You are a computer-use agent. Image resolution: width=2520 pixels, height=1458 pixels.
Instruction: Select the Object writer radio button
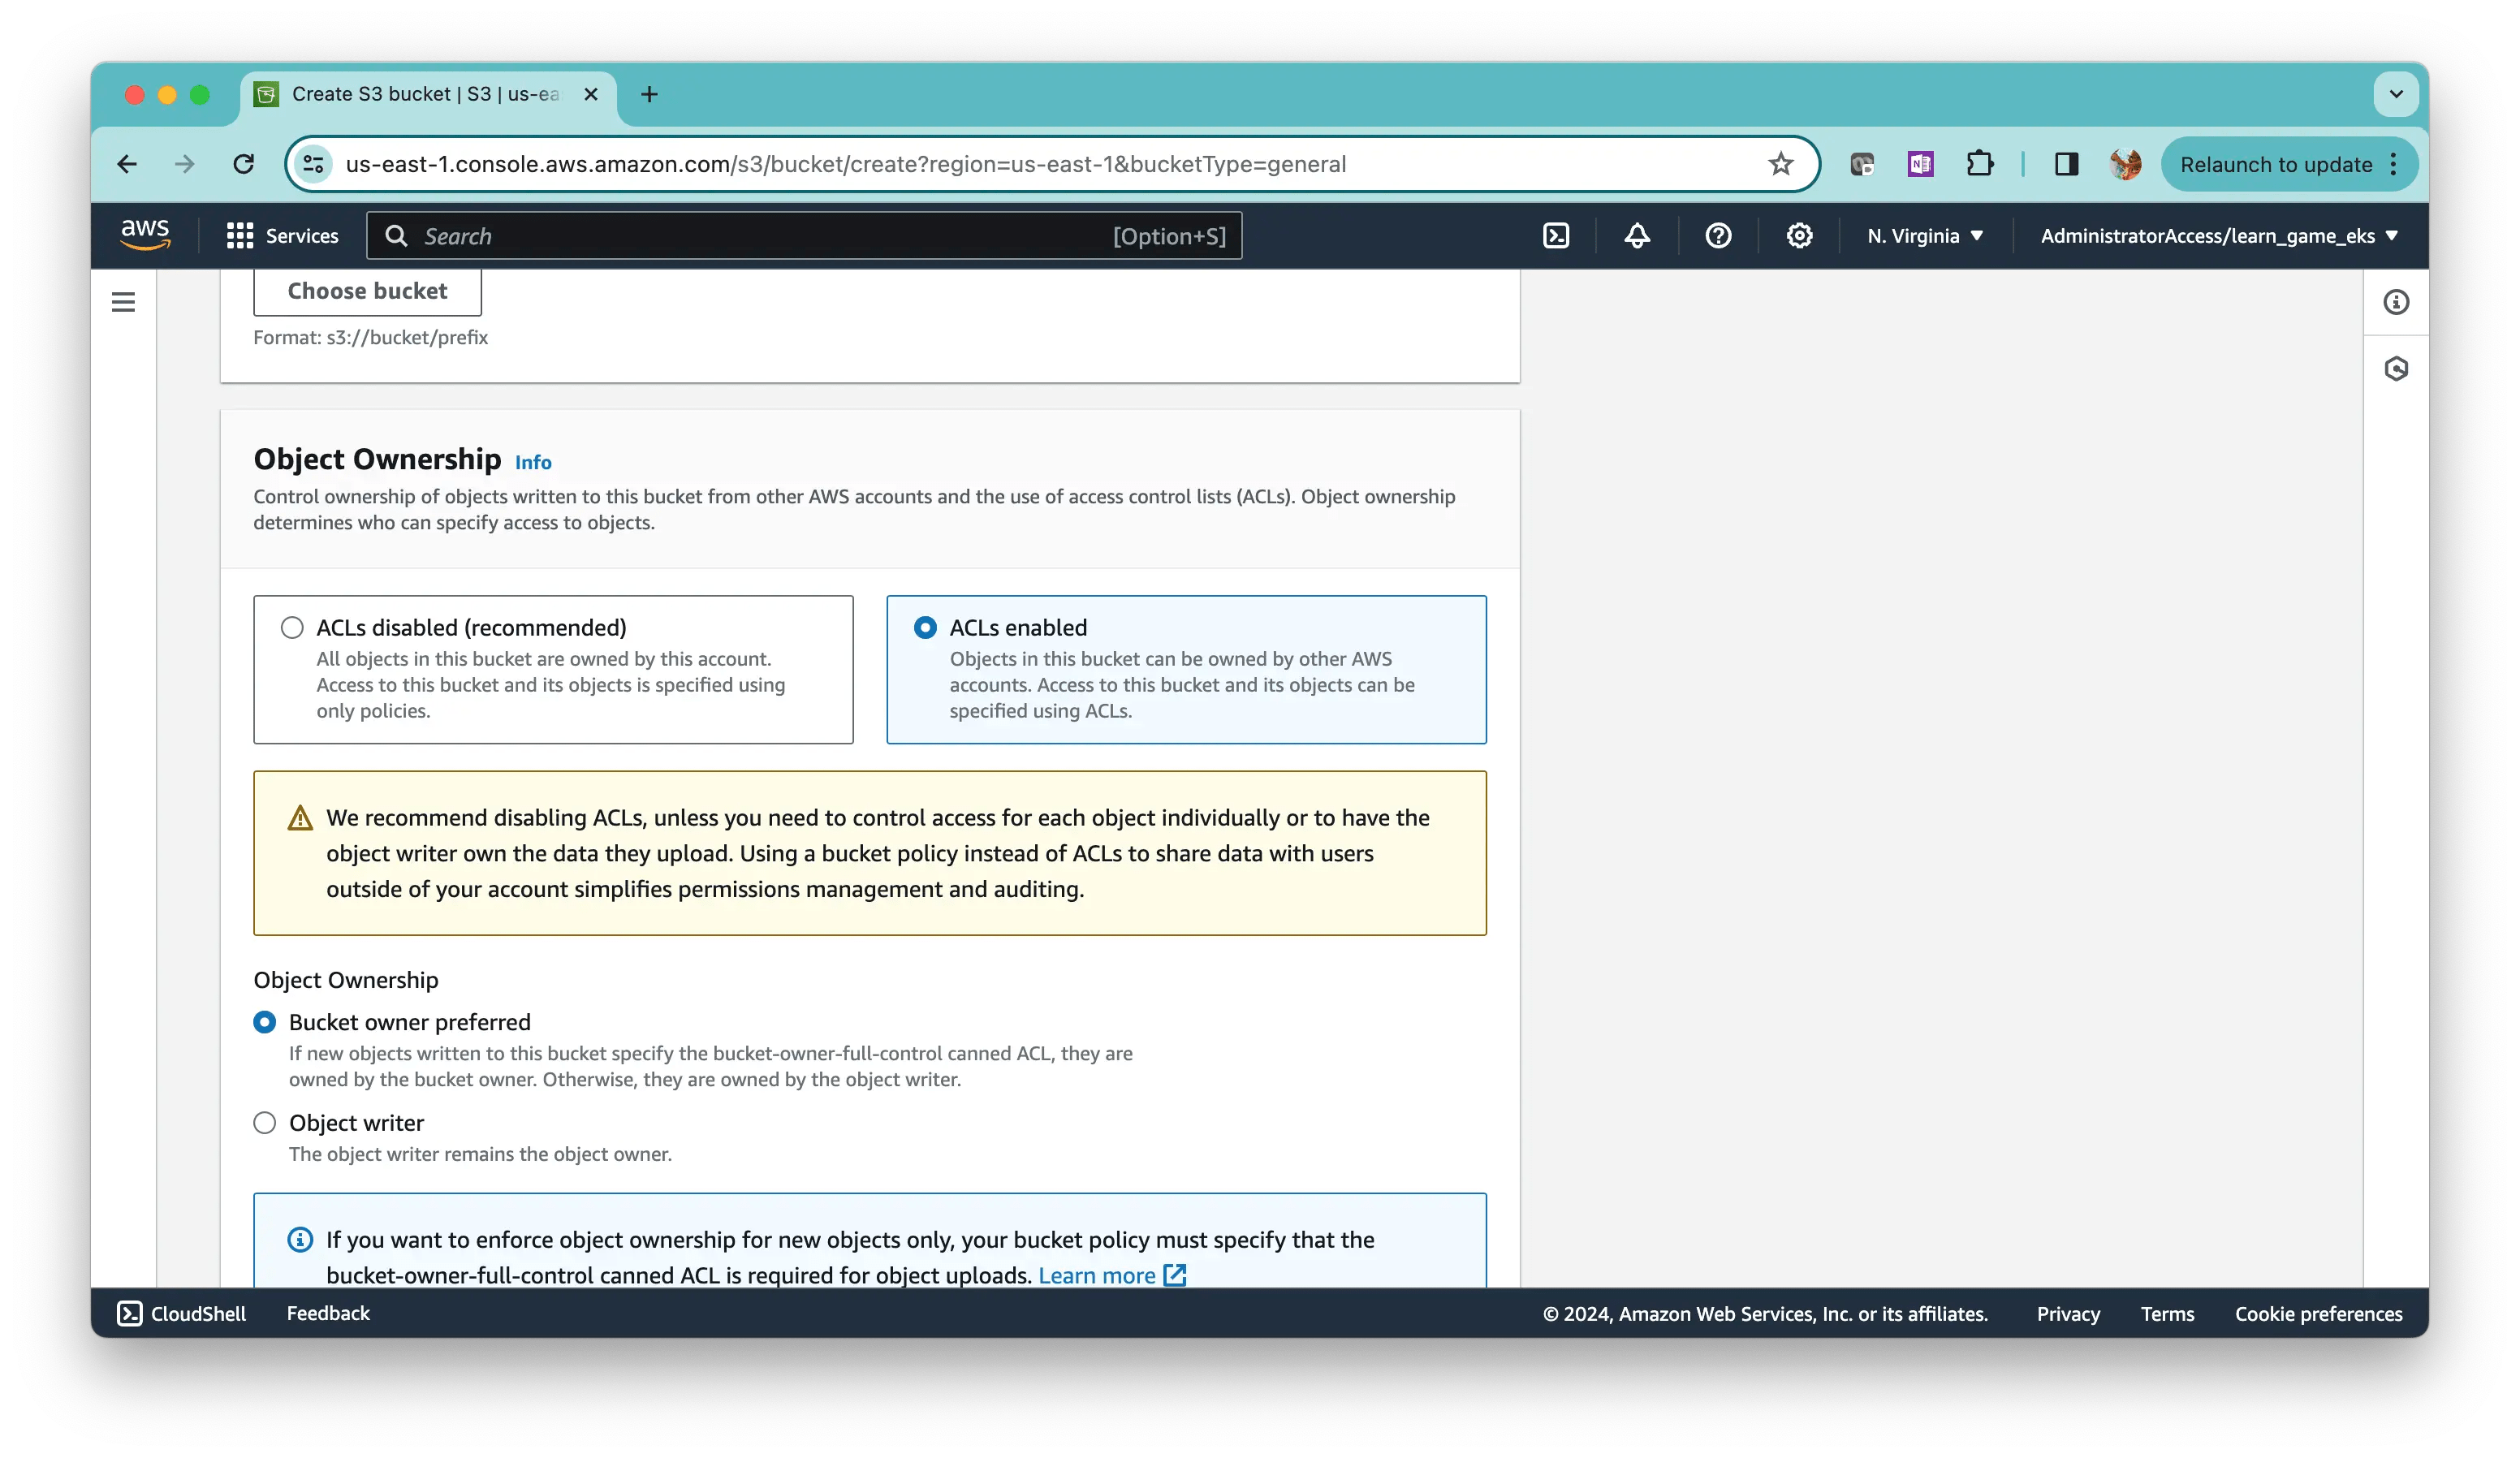264,1122
